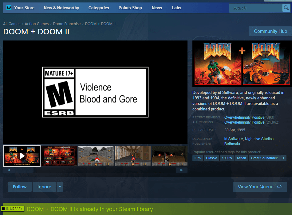The image size is (292, 215).
Task: Open id Software developer page
Action: pos(233,139)
